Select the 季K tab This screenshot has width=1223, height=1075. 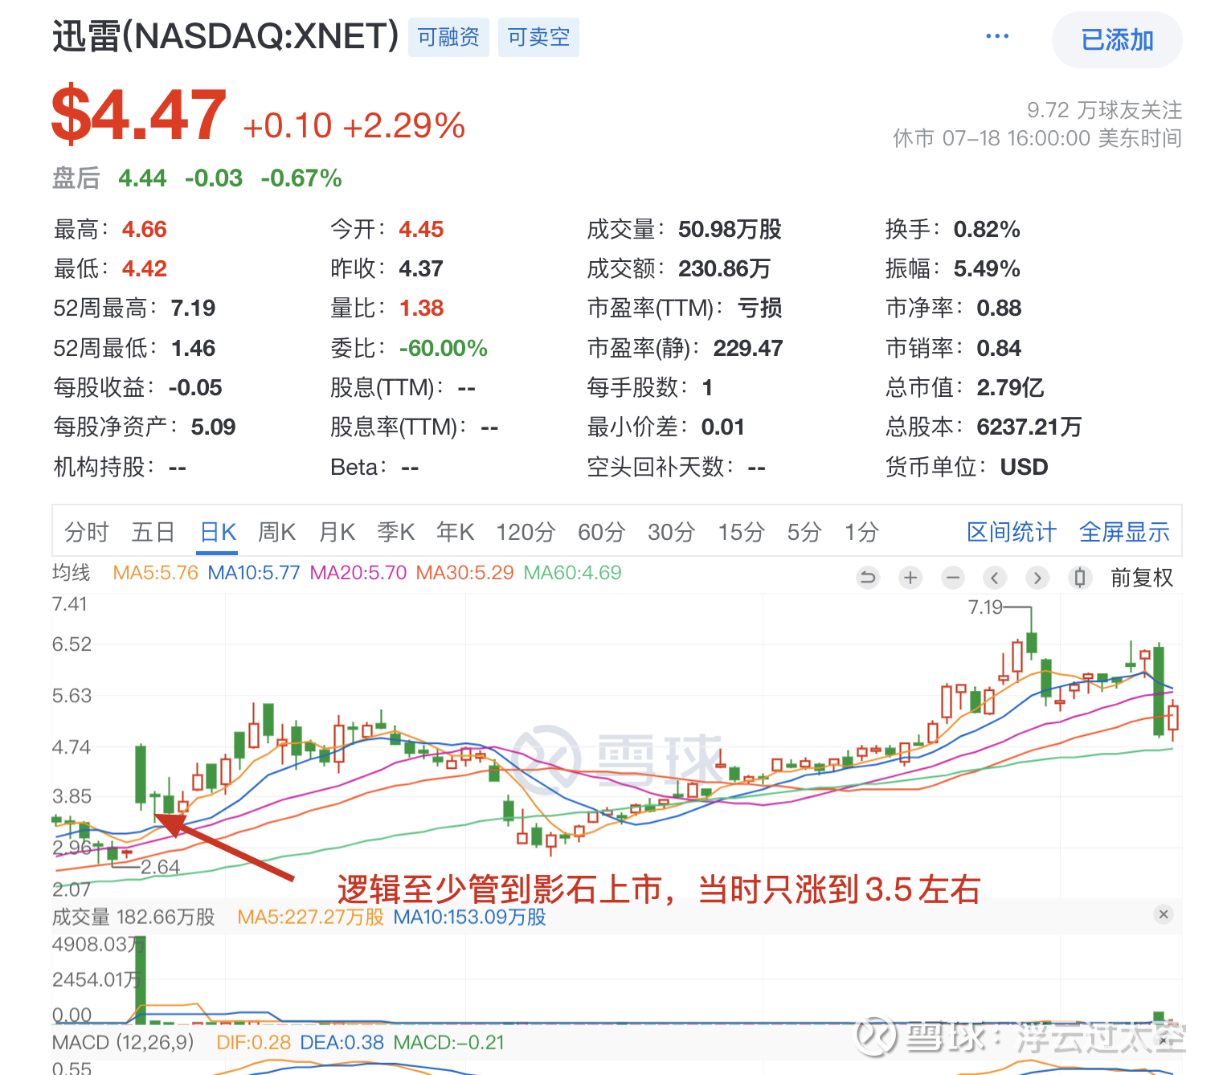click(x=396, y=532)
